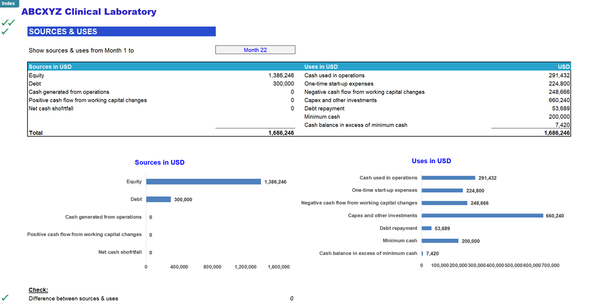The height and width of the screenshot is (306, 613).
Task: Click the 1,600,000 axis label in Sources chart
Action: (278, 267)
